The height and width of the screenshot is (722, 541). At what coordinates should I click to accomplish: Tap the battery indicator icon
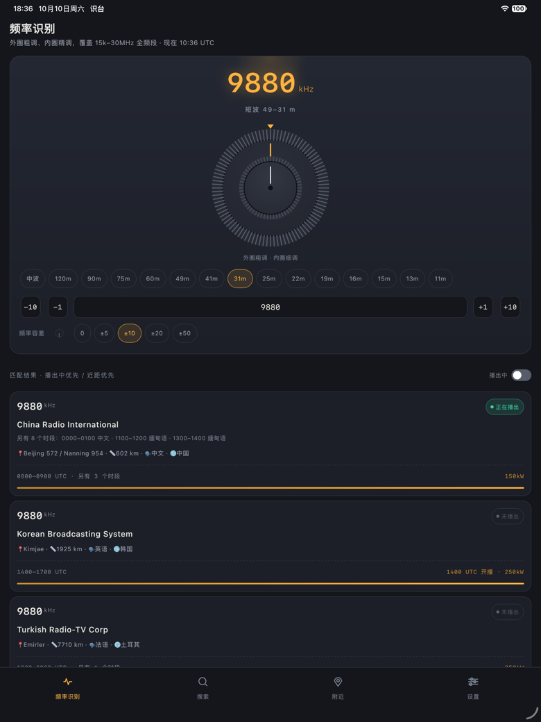(x=519, y=8)
